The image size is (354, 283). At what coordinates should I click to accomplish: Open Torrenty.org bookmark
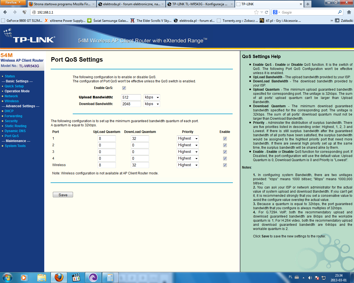[237, 20]
